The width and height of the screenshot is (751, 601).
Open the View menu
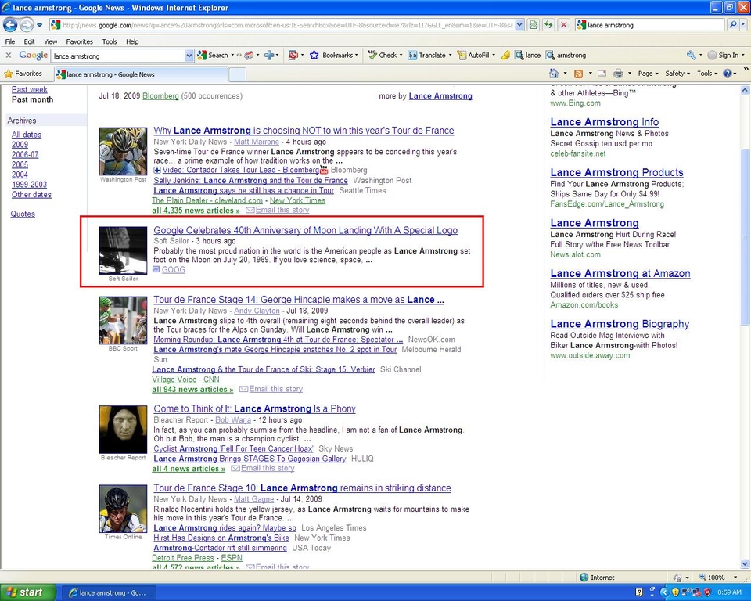[x=50, y=41]
